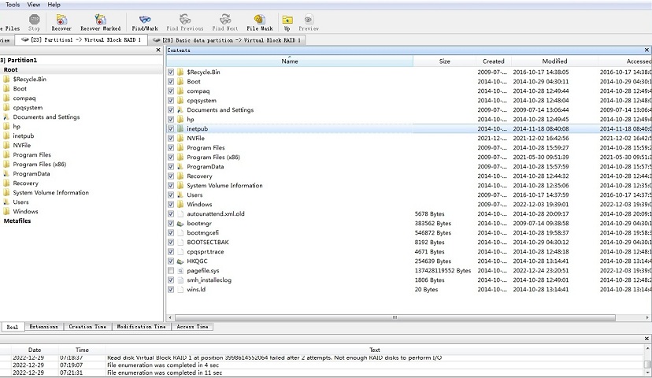Viewport: 652px width, 378px height.
Task: Open the File Mask tool
Action: 260,19
